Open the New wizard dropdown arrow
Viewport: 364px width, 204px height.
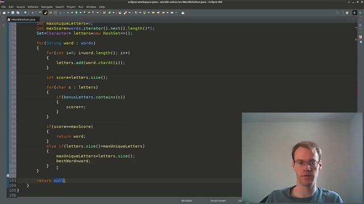pyautogui.click(x=8, y=12)
